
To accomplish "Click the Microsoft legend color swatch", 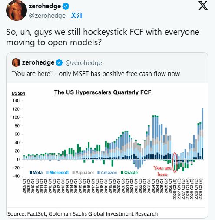I will (47, 172).
